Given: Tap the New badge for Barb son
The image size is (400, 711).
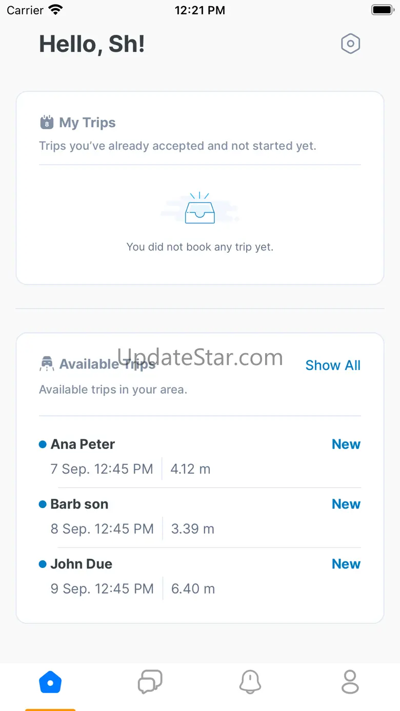Looking at the screenshot, I should tap(346, 504).
